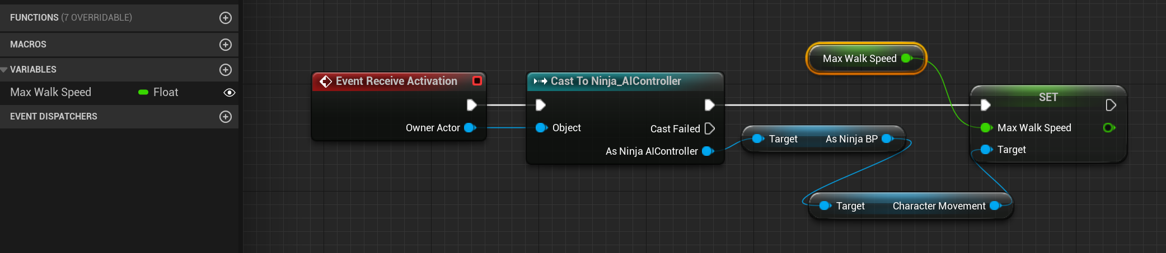Add a new macro with plus icon
Viewport: 1166px width, 253px height.
coord(226,45)
